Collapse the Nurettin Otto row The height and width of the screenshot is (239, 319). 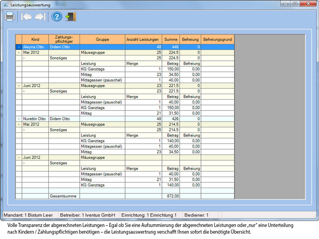(19, 119)
